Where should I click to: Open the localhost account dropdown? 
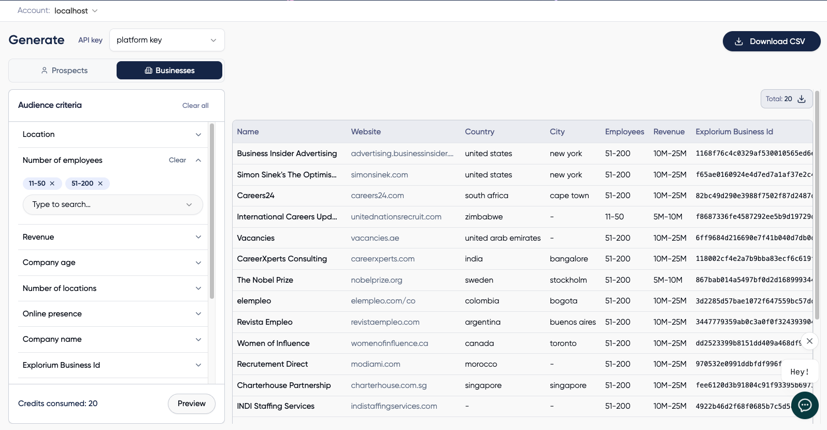point(76,11)
